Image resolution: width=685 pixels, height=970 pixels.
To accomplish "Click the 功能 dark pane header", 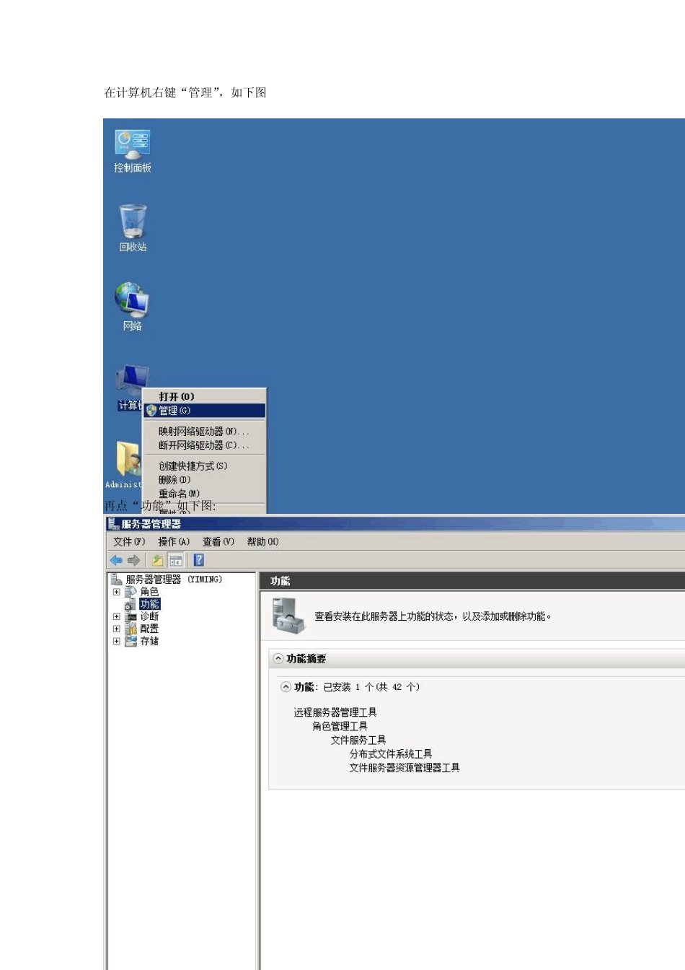I will pyautogui.click(x=472, y=580).
